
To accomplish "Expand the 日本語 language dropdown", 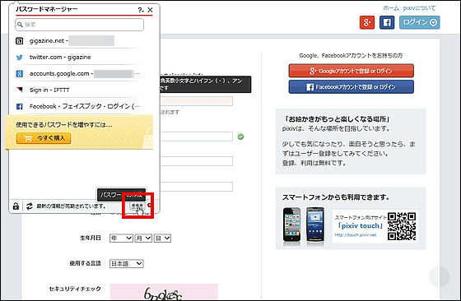I will coord(127,264).
